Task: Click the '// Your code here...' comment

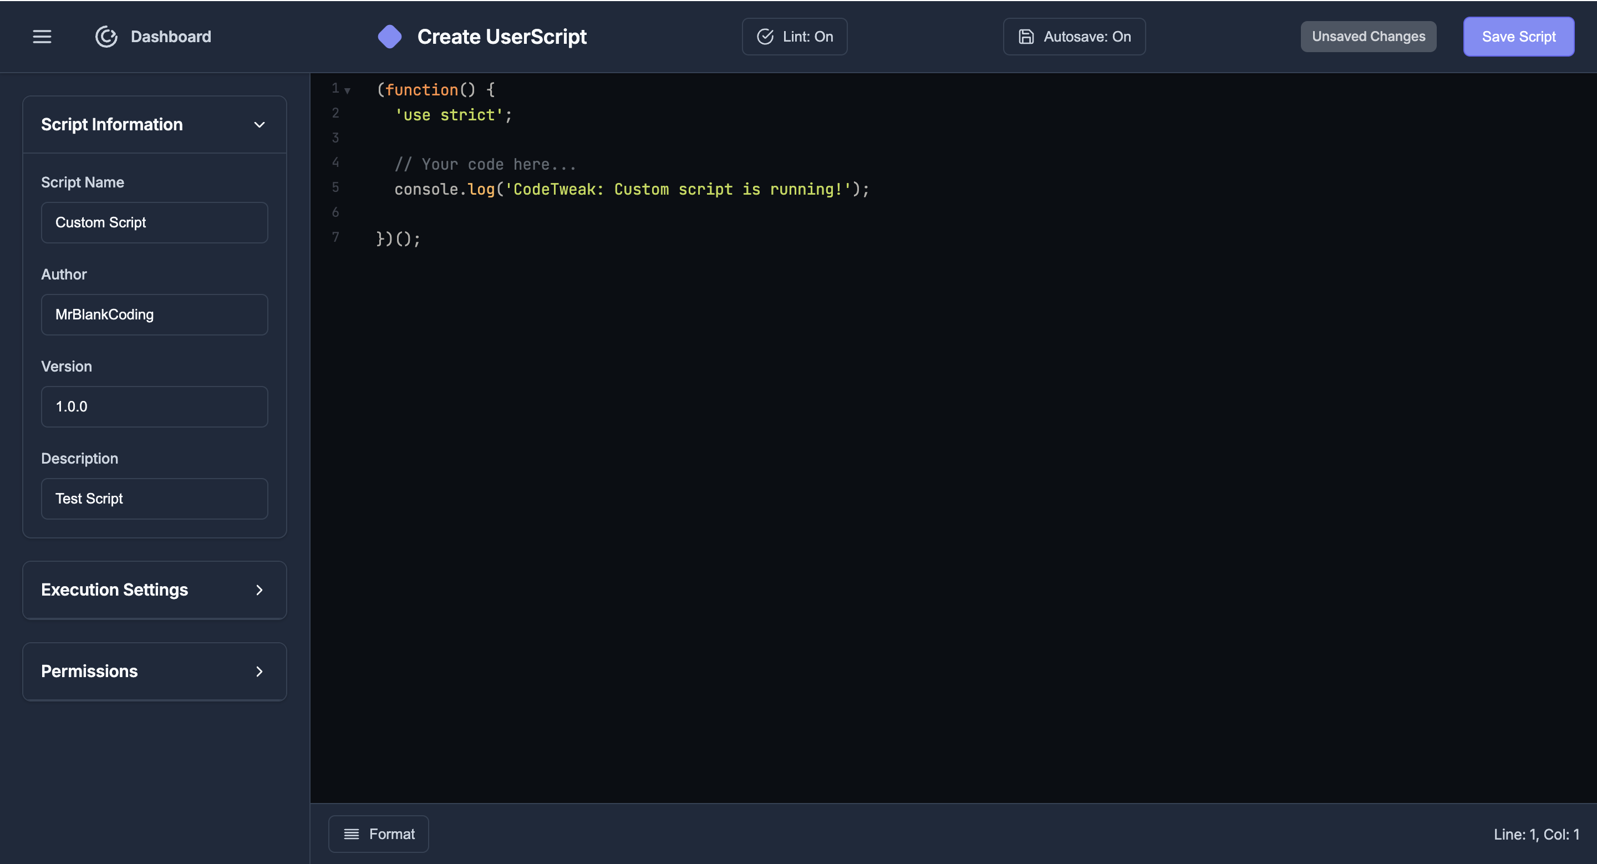Action: 485,164
